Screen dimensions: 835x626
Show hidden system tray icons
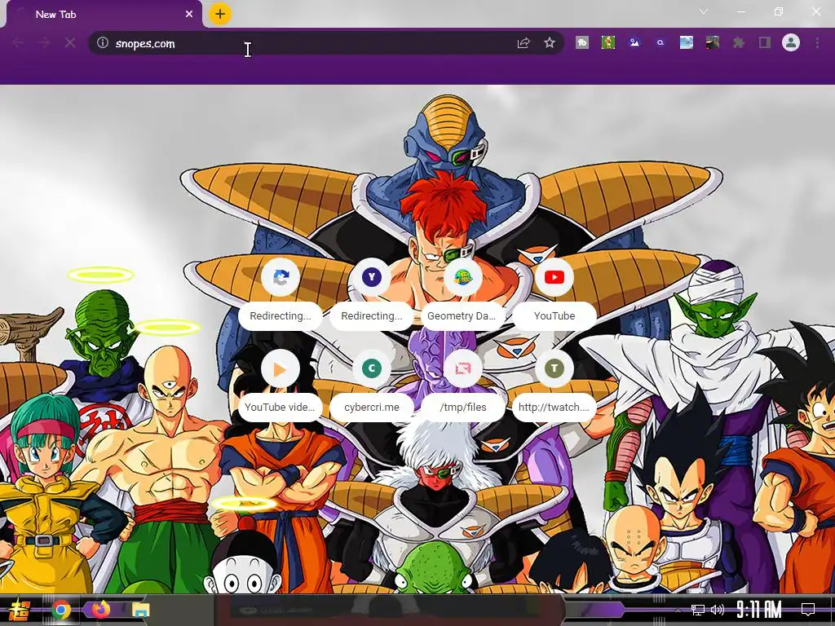click(678, 610)
